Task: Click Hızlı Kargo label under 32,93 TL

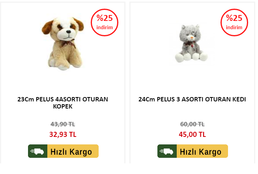Action: pyautogui.click(x=71, y=152)
